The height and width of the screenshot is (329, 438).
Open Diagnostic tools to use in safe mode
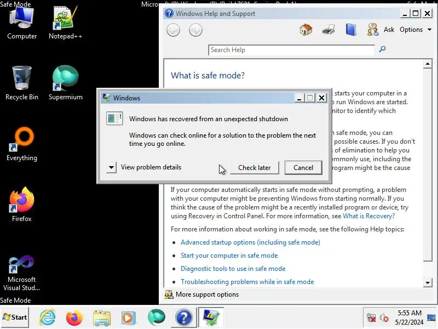coord(233,269)
